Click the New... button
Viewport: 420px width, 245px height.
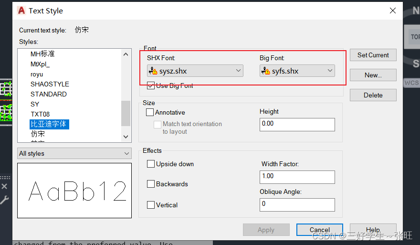click(373, 75)
